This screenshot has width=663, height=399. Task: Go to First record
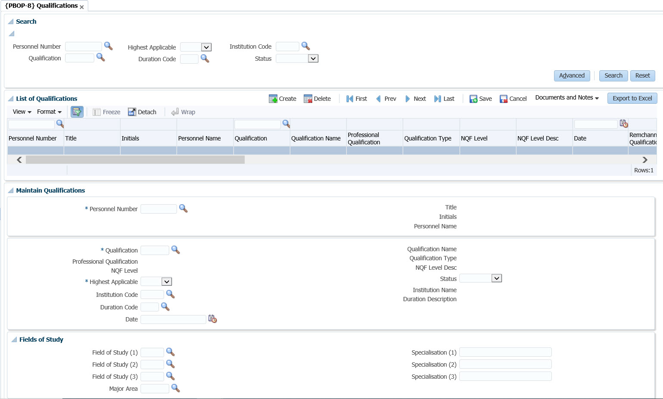point(350,99)
